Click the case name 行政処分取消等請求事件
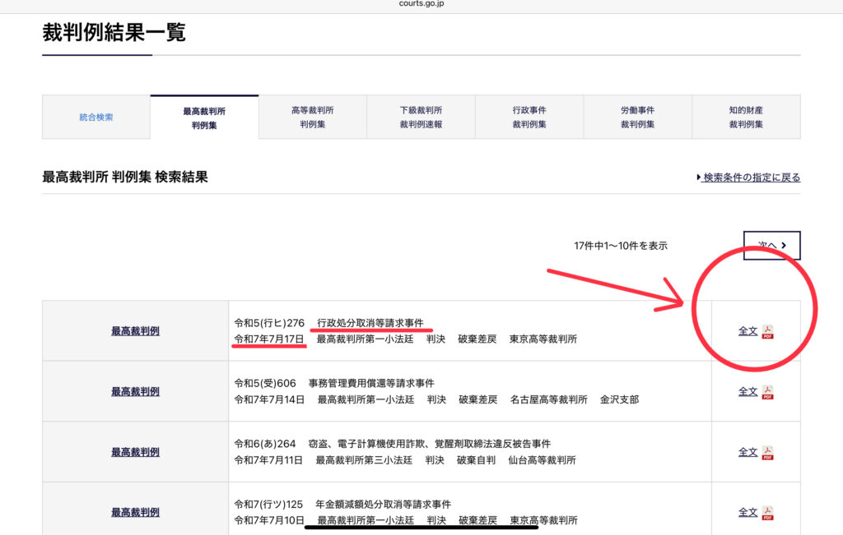 (x=370, y=323)
